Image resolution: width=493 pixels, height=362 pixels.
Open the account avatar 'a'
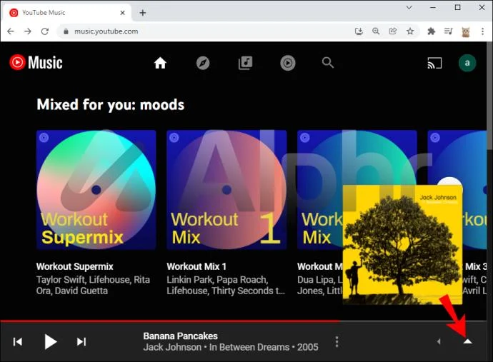point(467,63)
